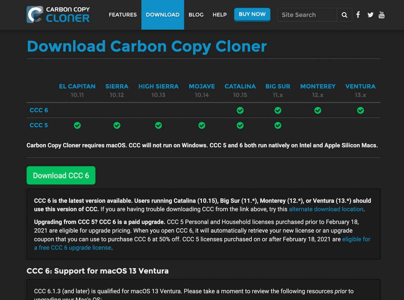Click CCC 5 El Capitan check mark
Image resolution: width=404 pixels, height=300 pixels.
click(x=77, y=125)
